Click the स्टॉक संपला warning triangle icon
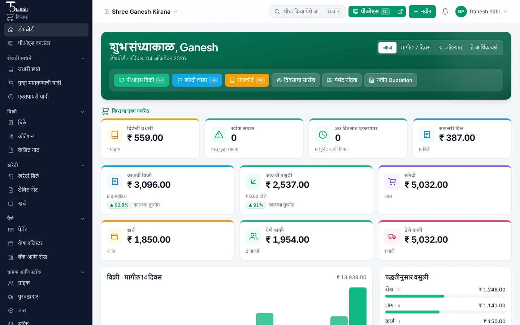This screenshot has height=325, width=520. (x=219, y=135)
